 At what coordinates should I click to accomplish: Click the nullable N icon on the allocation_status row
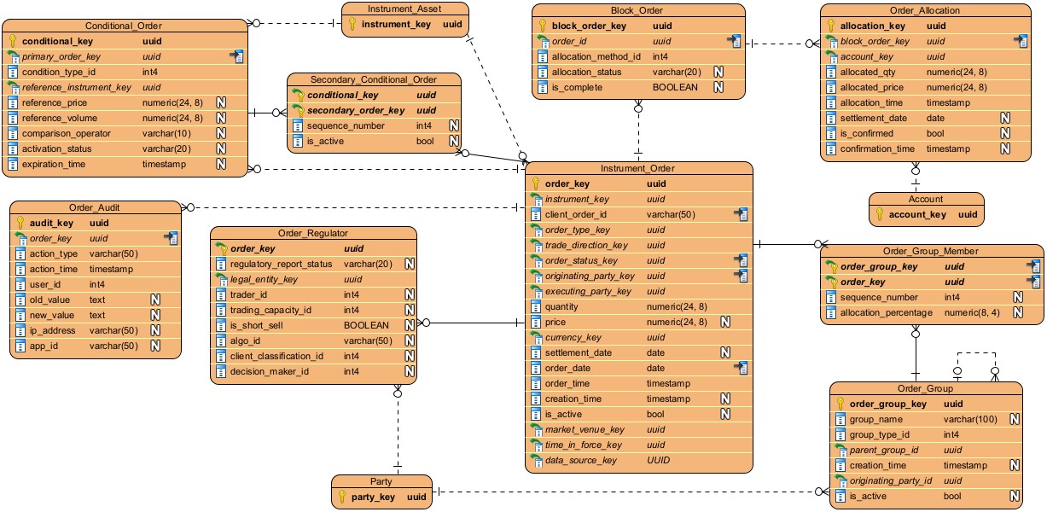(x=718, y=72)
